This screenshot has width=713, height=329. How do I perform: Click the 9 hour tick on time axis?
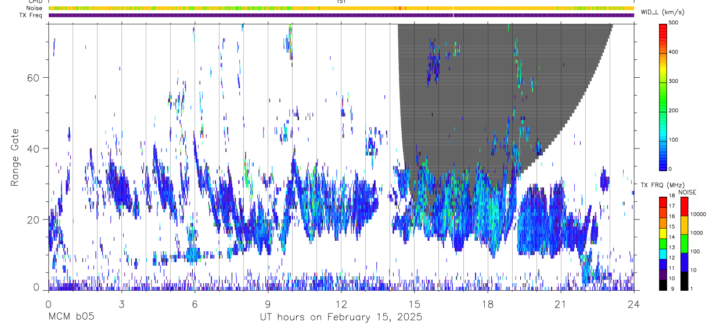click(x=268, y=304)
